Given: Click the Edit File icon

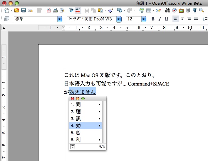Looking at the screenshot, I should [39, 10].
